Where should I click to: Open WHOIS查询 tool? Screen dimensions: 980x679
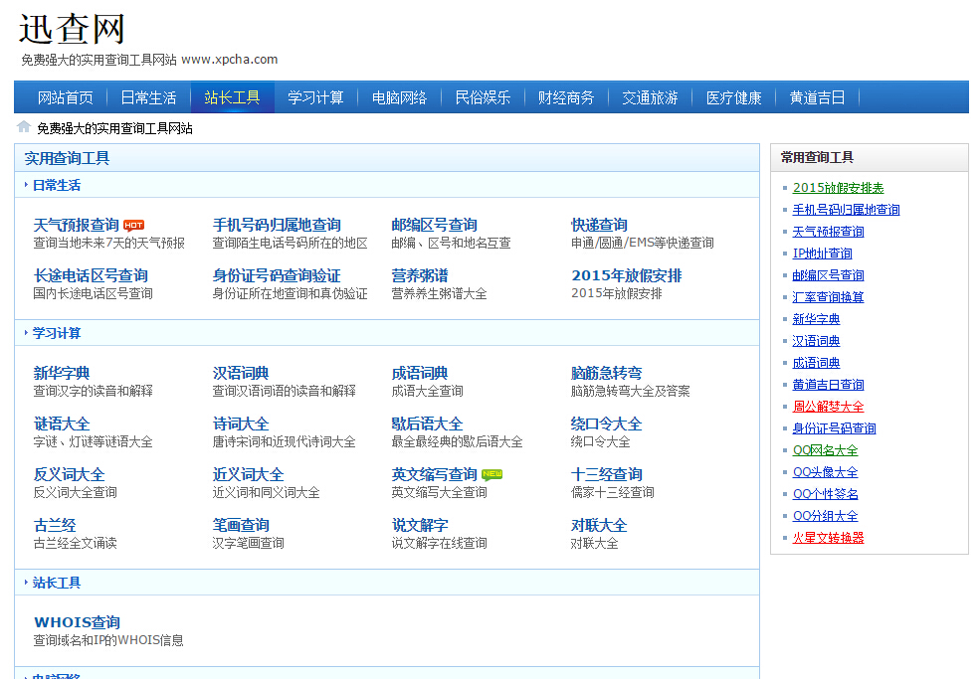click(x=77, y=622)
